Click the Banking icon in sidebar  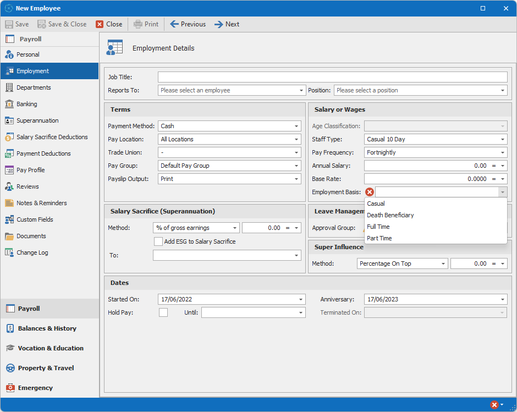coord(9,104)
